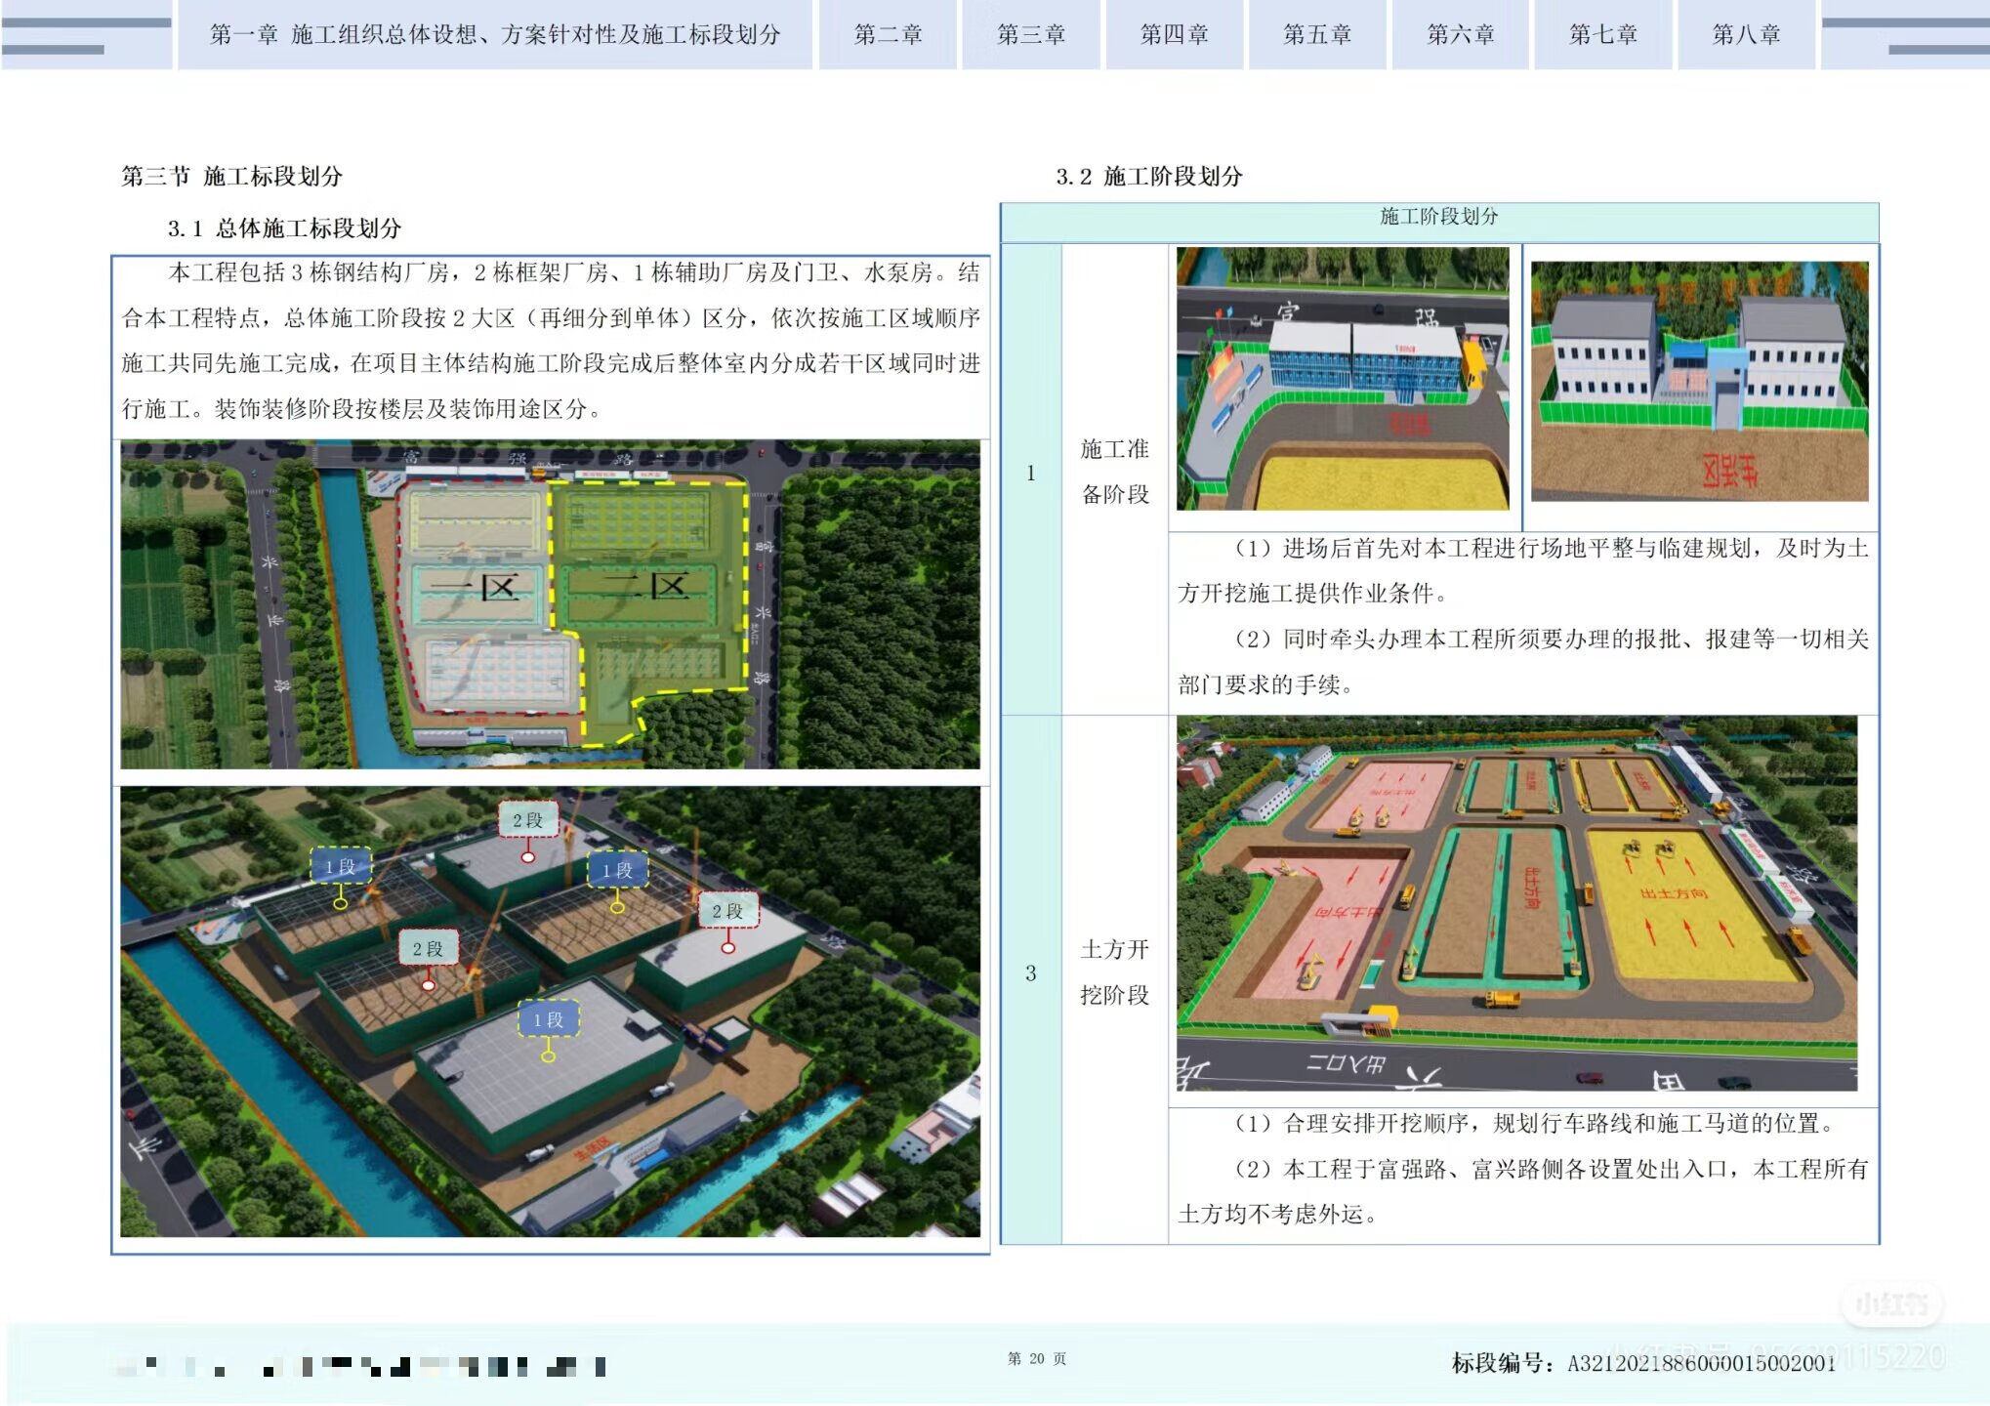Viewport: 1990px width, 1406px height.
Task: Go to the 第六章 tab
Action: [x=1460, y=35]
